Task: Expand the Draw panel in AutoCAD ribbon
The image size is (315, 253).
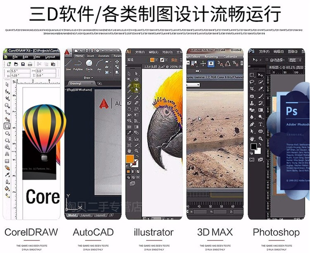Action: 89,78
